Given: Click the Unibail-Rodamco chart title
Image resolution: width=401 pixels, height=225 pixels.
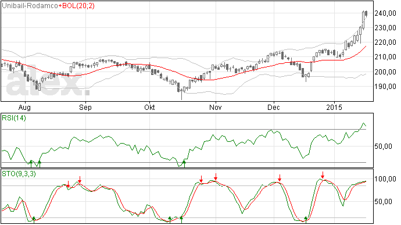Looking at the screenshot, I should click(30, 6).
